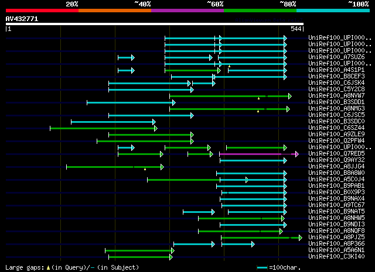Image resolution: width=375 pixels, height=272 pixels.
Task: Select the UniRef100_A8PJZ5 label
Action: [336, 237]
